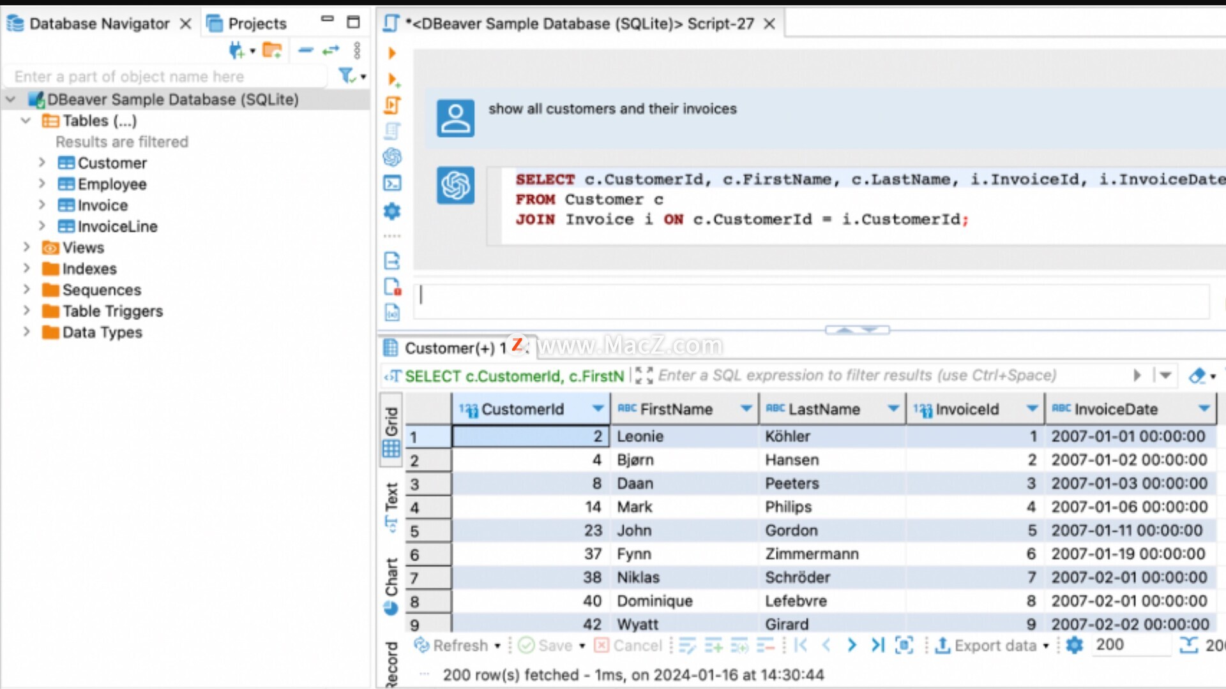This screenshot has width=1226, height=689.
Task: Jump to last row icon
Action: (878, 646)
